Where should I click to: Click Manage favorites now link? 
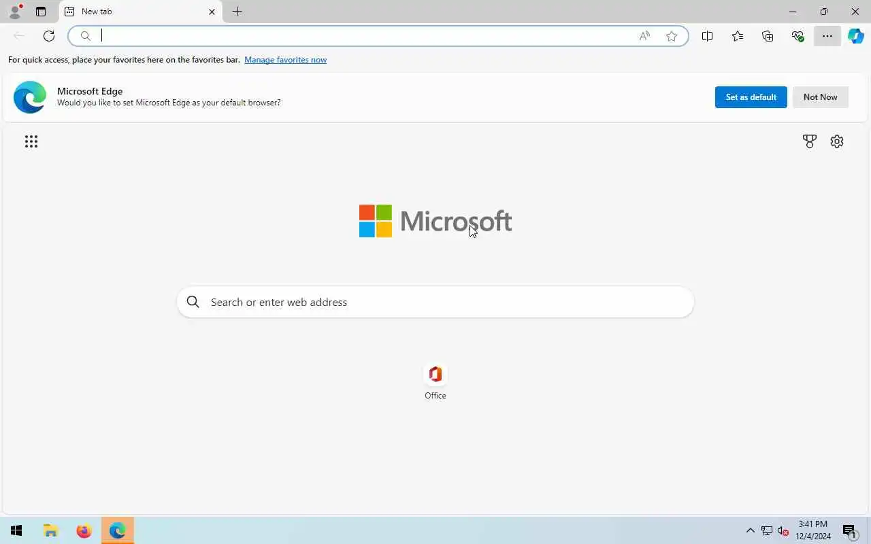coord(285,60)
